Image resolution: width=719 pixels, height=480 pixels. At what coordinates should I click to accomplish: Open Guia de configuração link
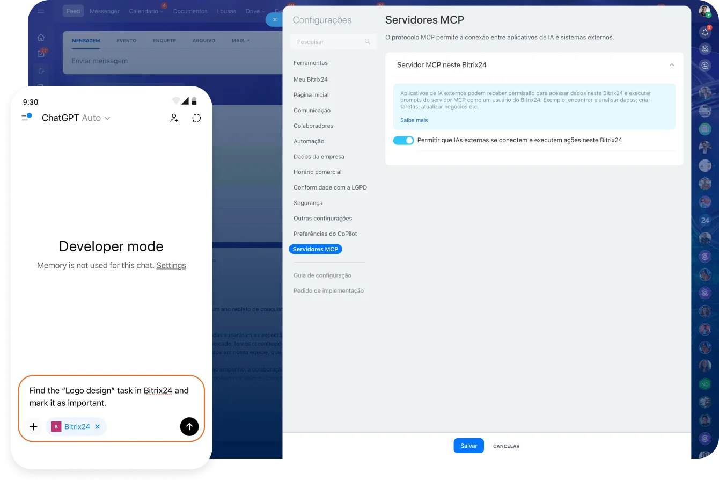322,275
